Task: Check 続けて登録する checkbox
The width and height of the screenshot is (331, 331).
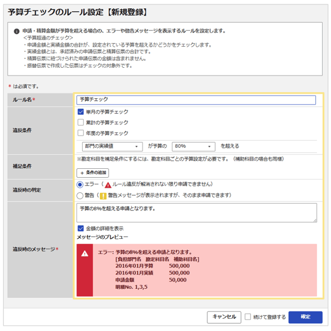Action: (248, 317)
